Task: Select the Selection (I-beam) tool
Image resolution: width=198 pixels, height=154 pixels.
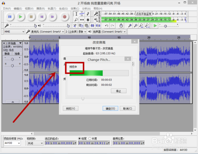Action: pyautogui.click(x=76, y=14)
